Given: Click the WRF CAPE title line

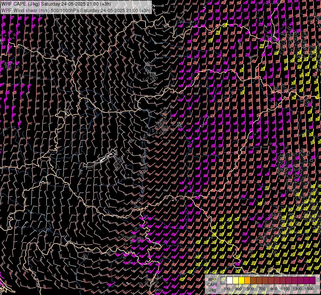Looking at the screenshot, I should (56, 4).
